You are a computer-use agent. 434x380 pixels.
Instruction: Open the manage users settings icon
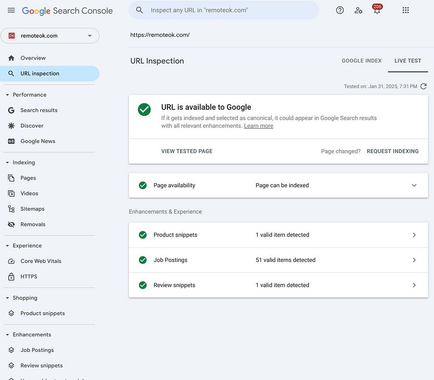coord(358,10)
